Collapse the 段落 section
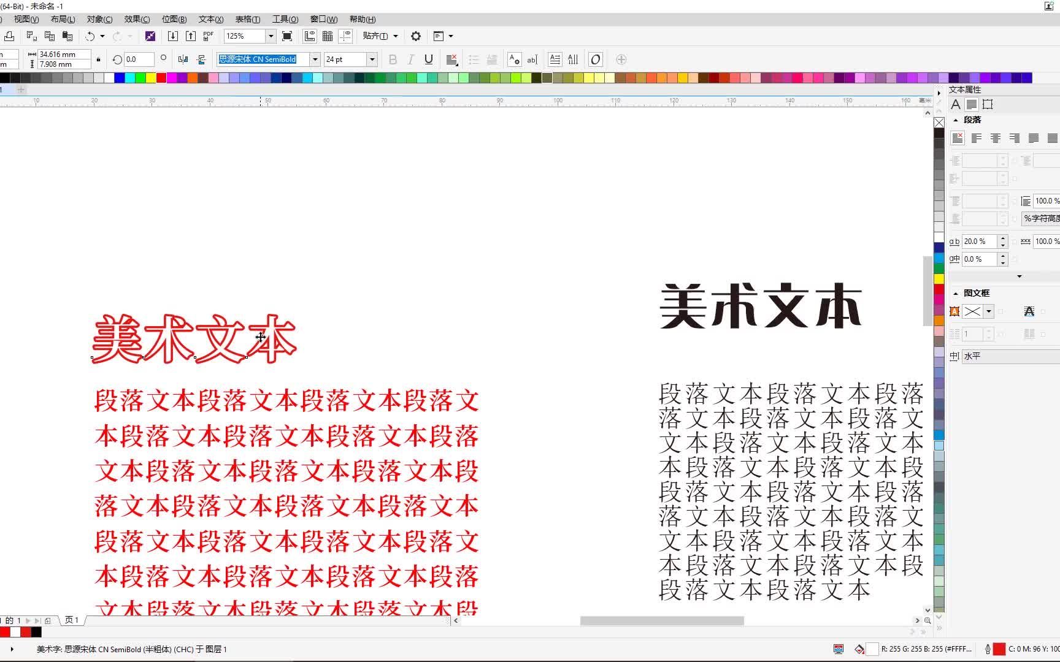1060x662 pixels. pos(956,120)
